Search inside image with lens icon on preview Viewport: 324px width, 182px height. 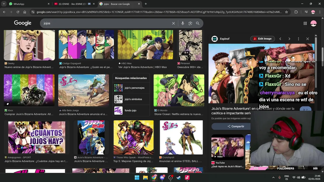click(x=215, y=97)
